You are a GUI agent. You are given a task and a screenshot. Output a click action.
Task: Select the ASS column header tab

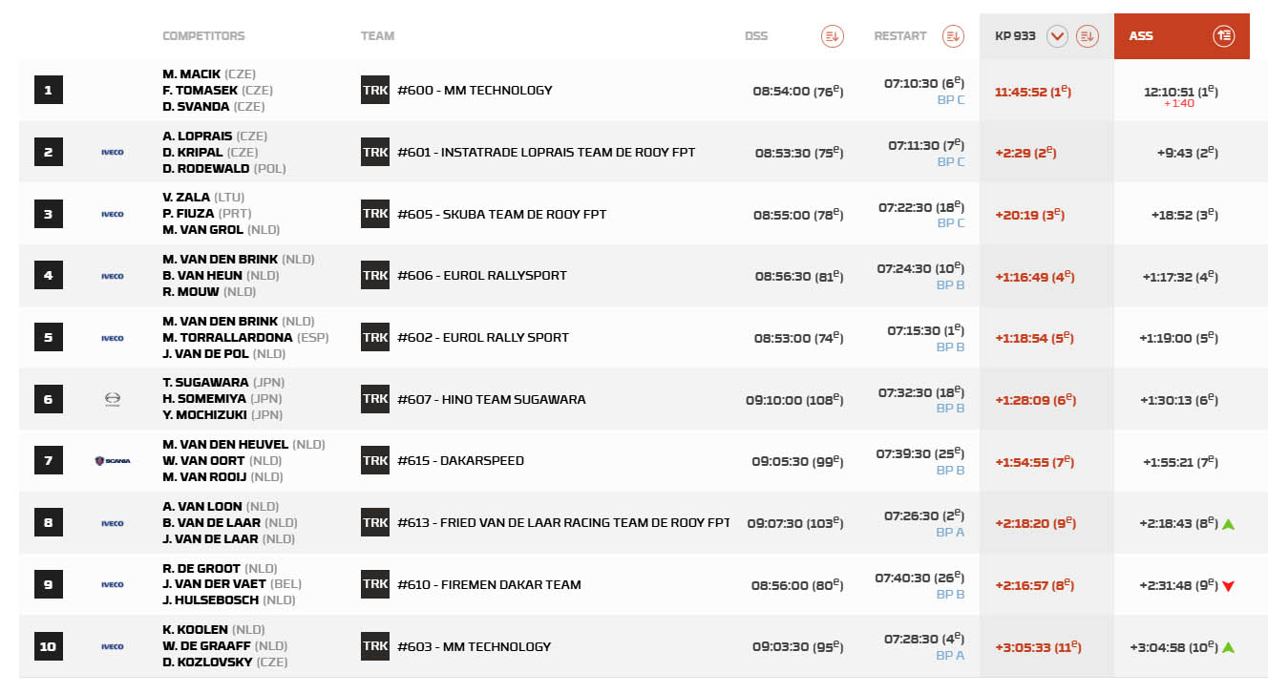[x=1182, y=36]
